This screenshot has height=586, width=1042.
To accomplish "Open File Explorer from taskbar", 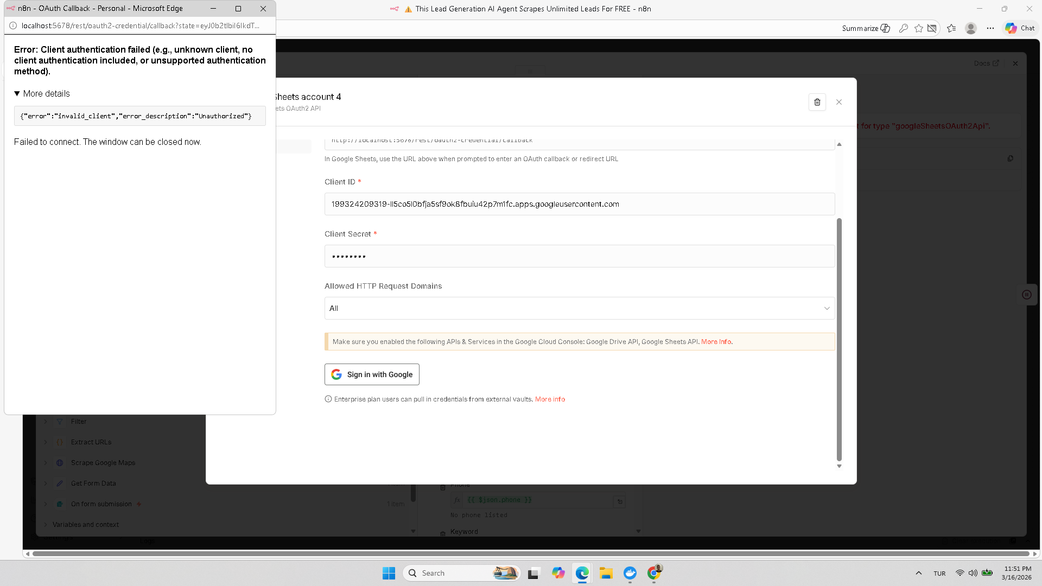I will coord(606,573).
